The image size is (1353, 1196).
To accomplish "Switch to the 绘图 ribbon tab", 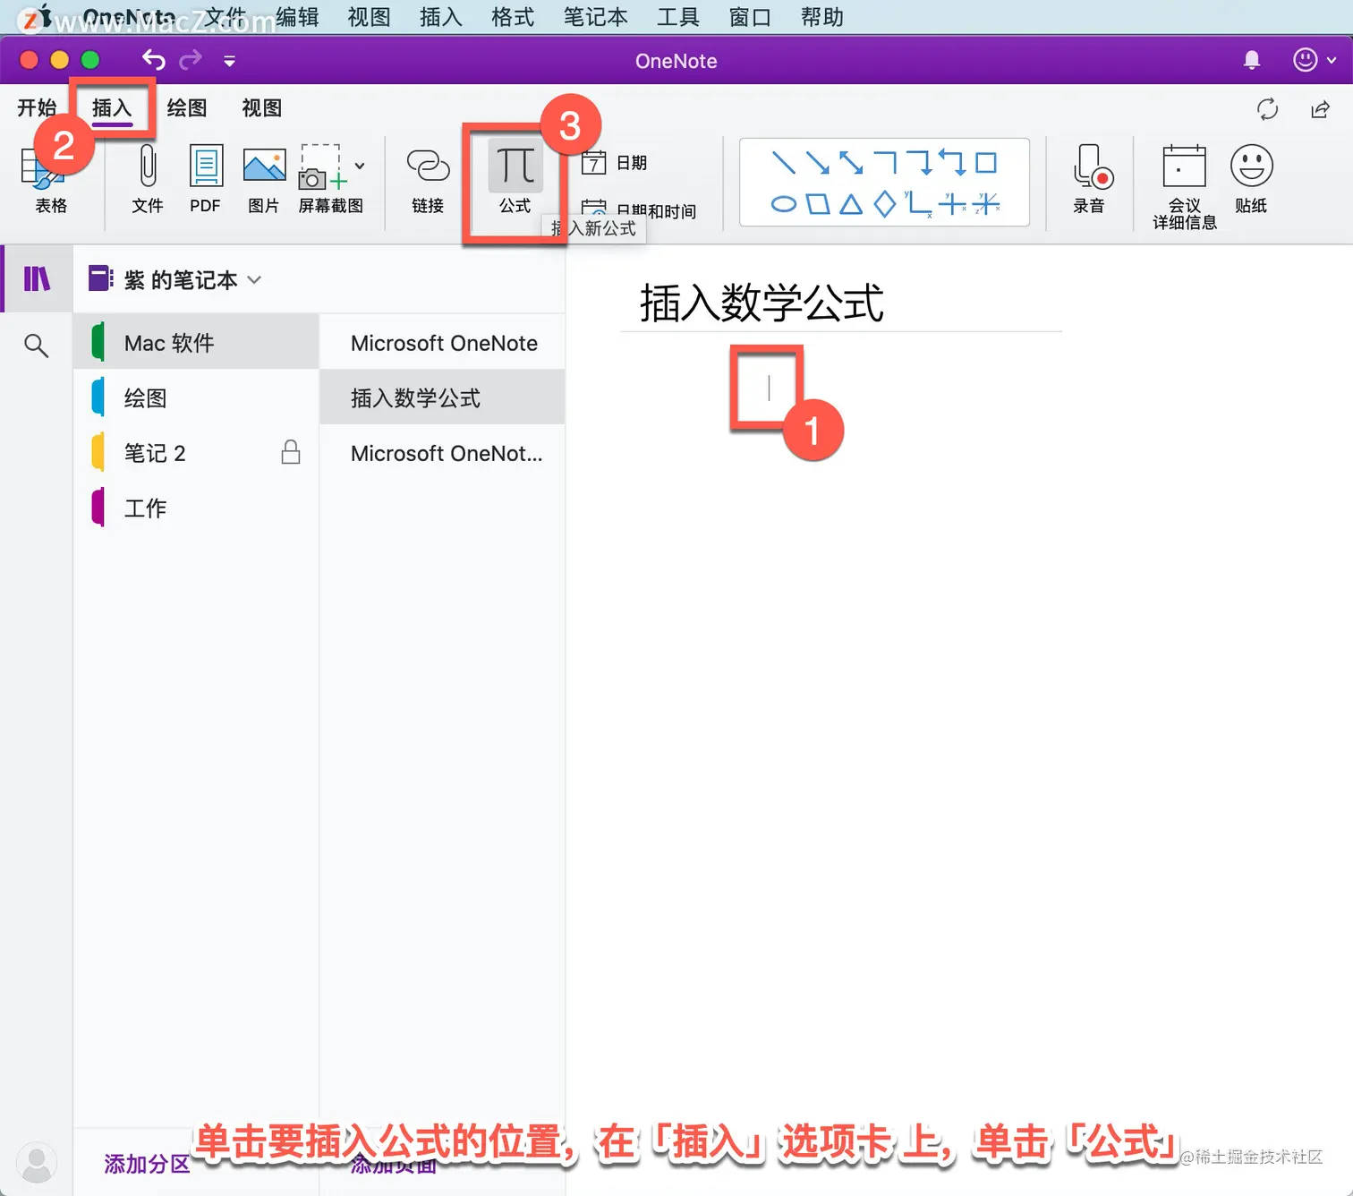I will click(x=187, y=108).
